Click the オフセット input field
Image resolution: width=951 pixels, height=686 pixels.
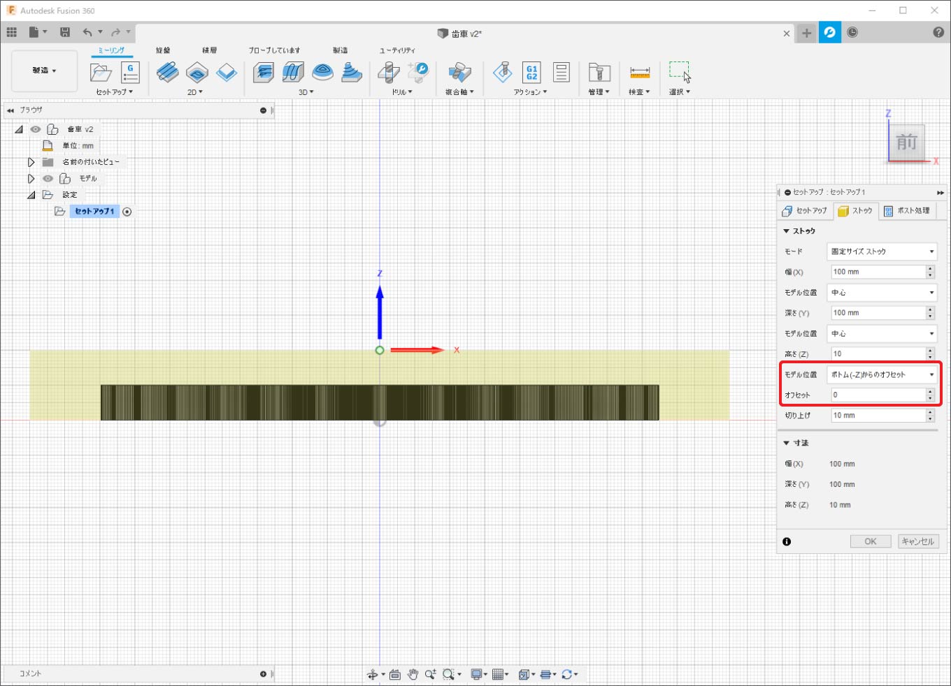tap(878, 395)
